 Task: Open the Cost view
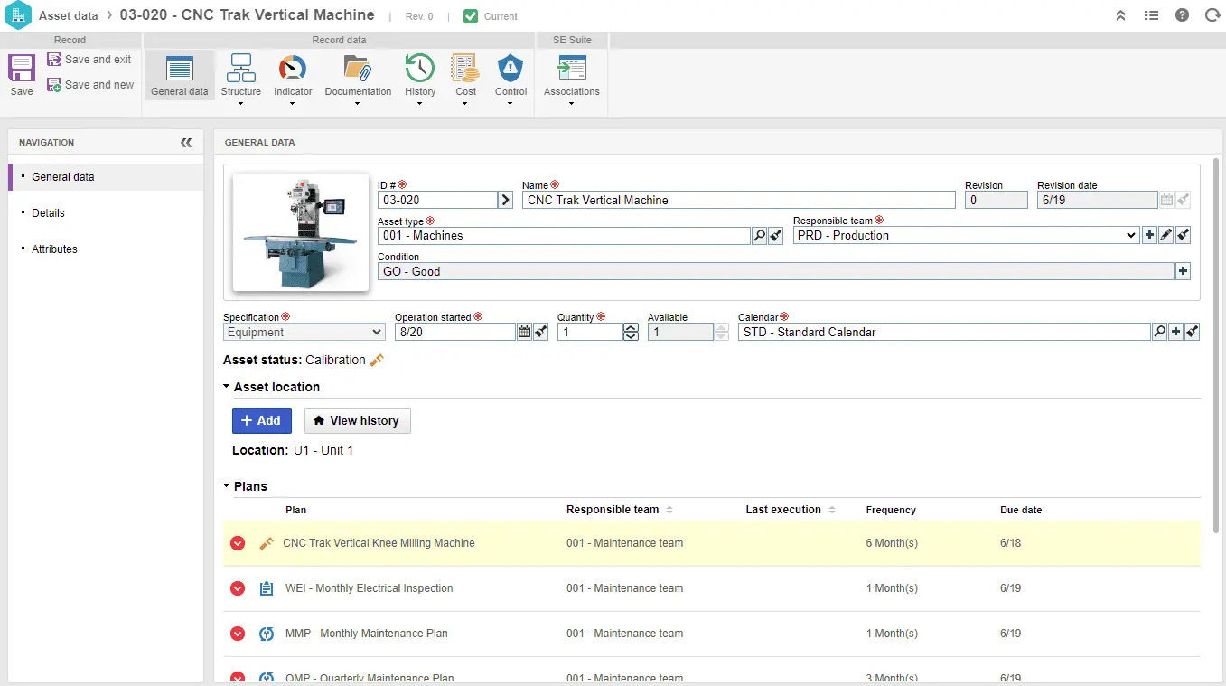(465, 78)
